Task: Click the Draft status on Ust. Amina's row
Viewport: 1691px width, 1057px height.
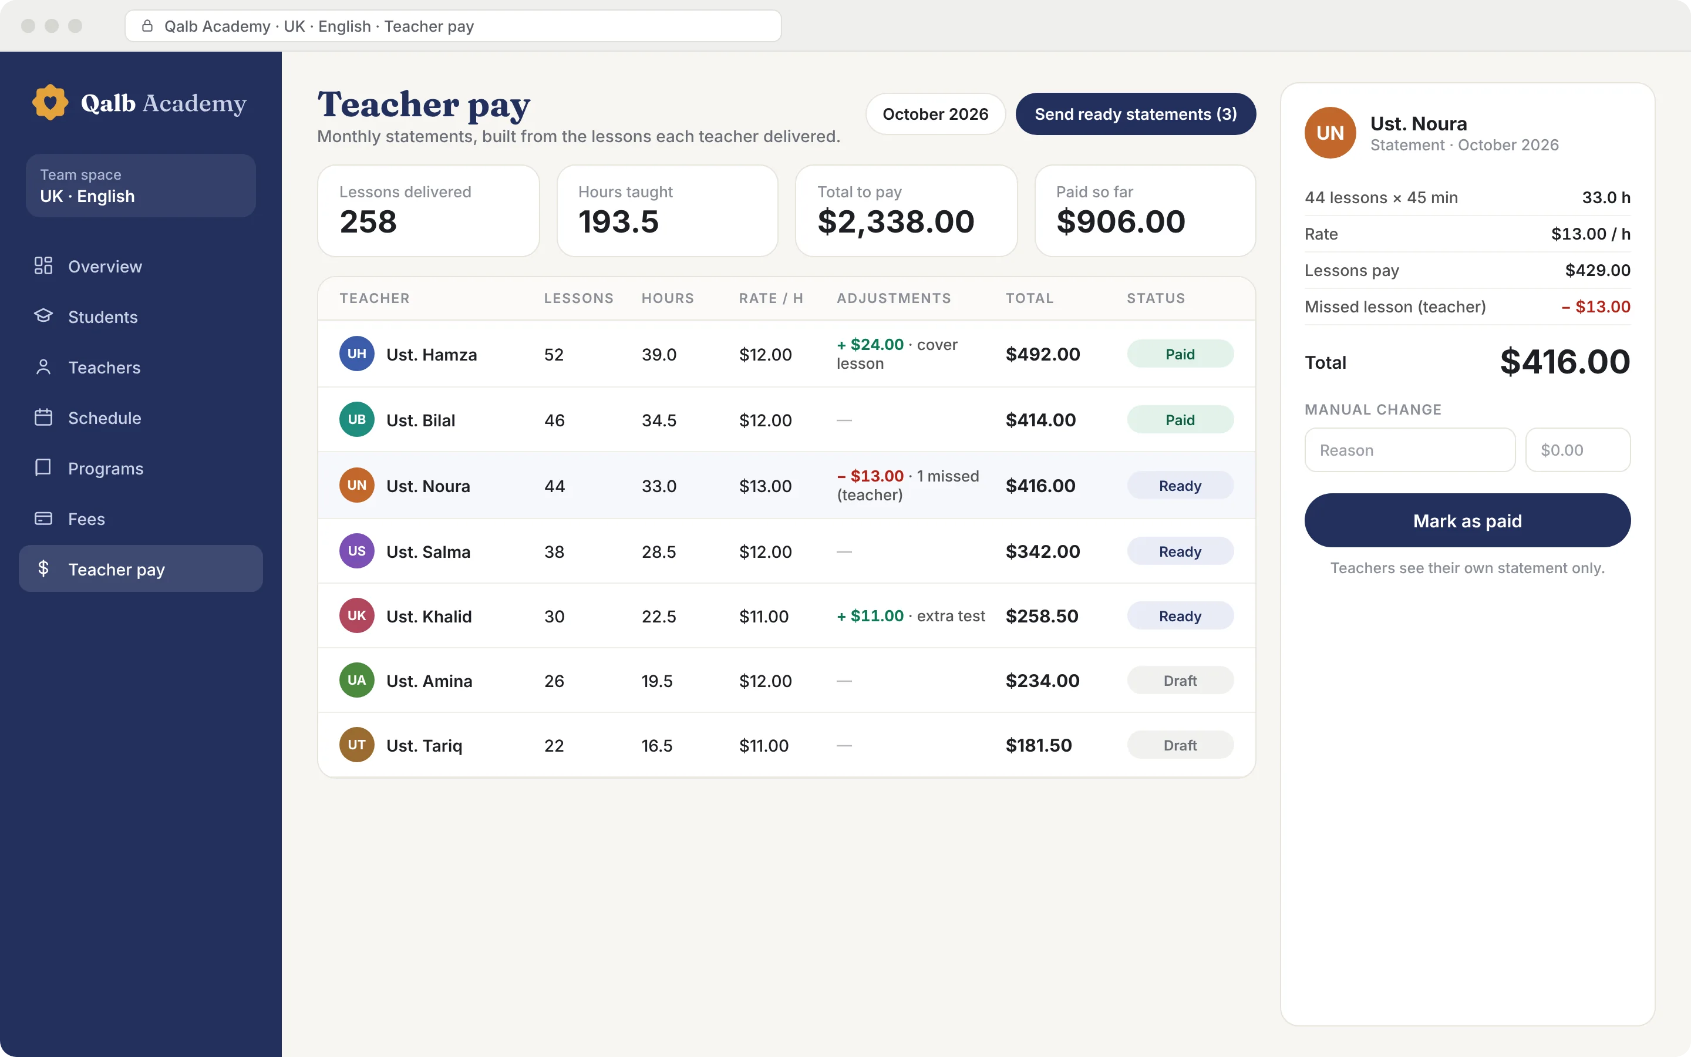Action: pos(1180,681)
